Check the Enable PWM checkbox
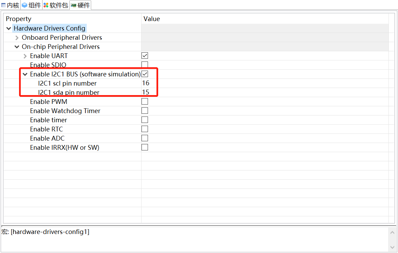Screen dimensions: 398x253 pyautogui.click(x=145, y=102)
